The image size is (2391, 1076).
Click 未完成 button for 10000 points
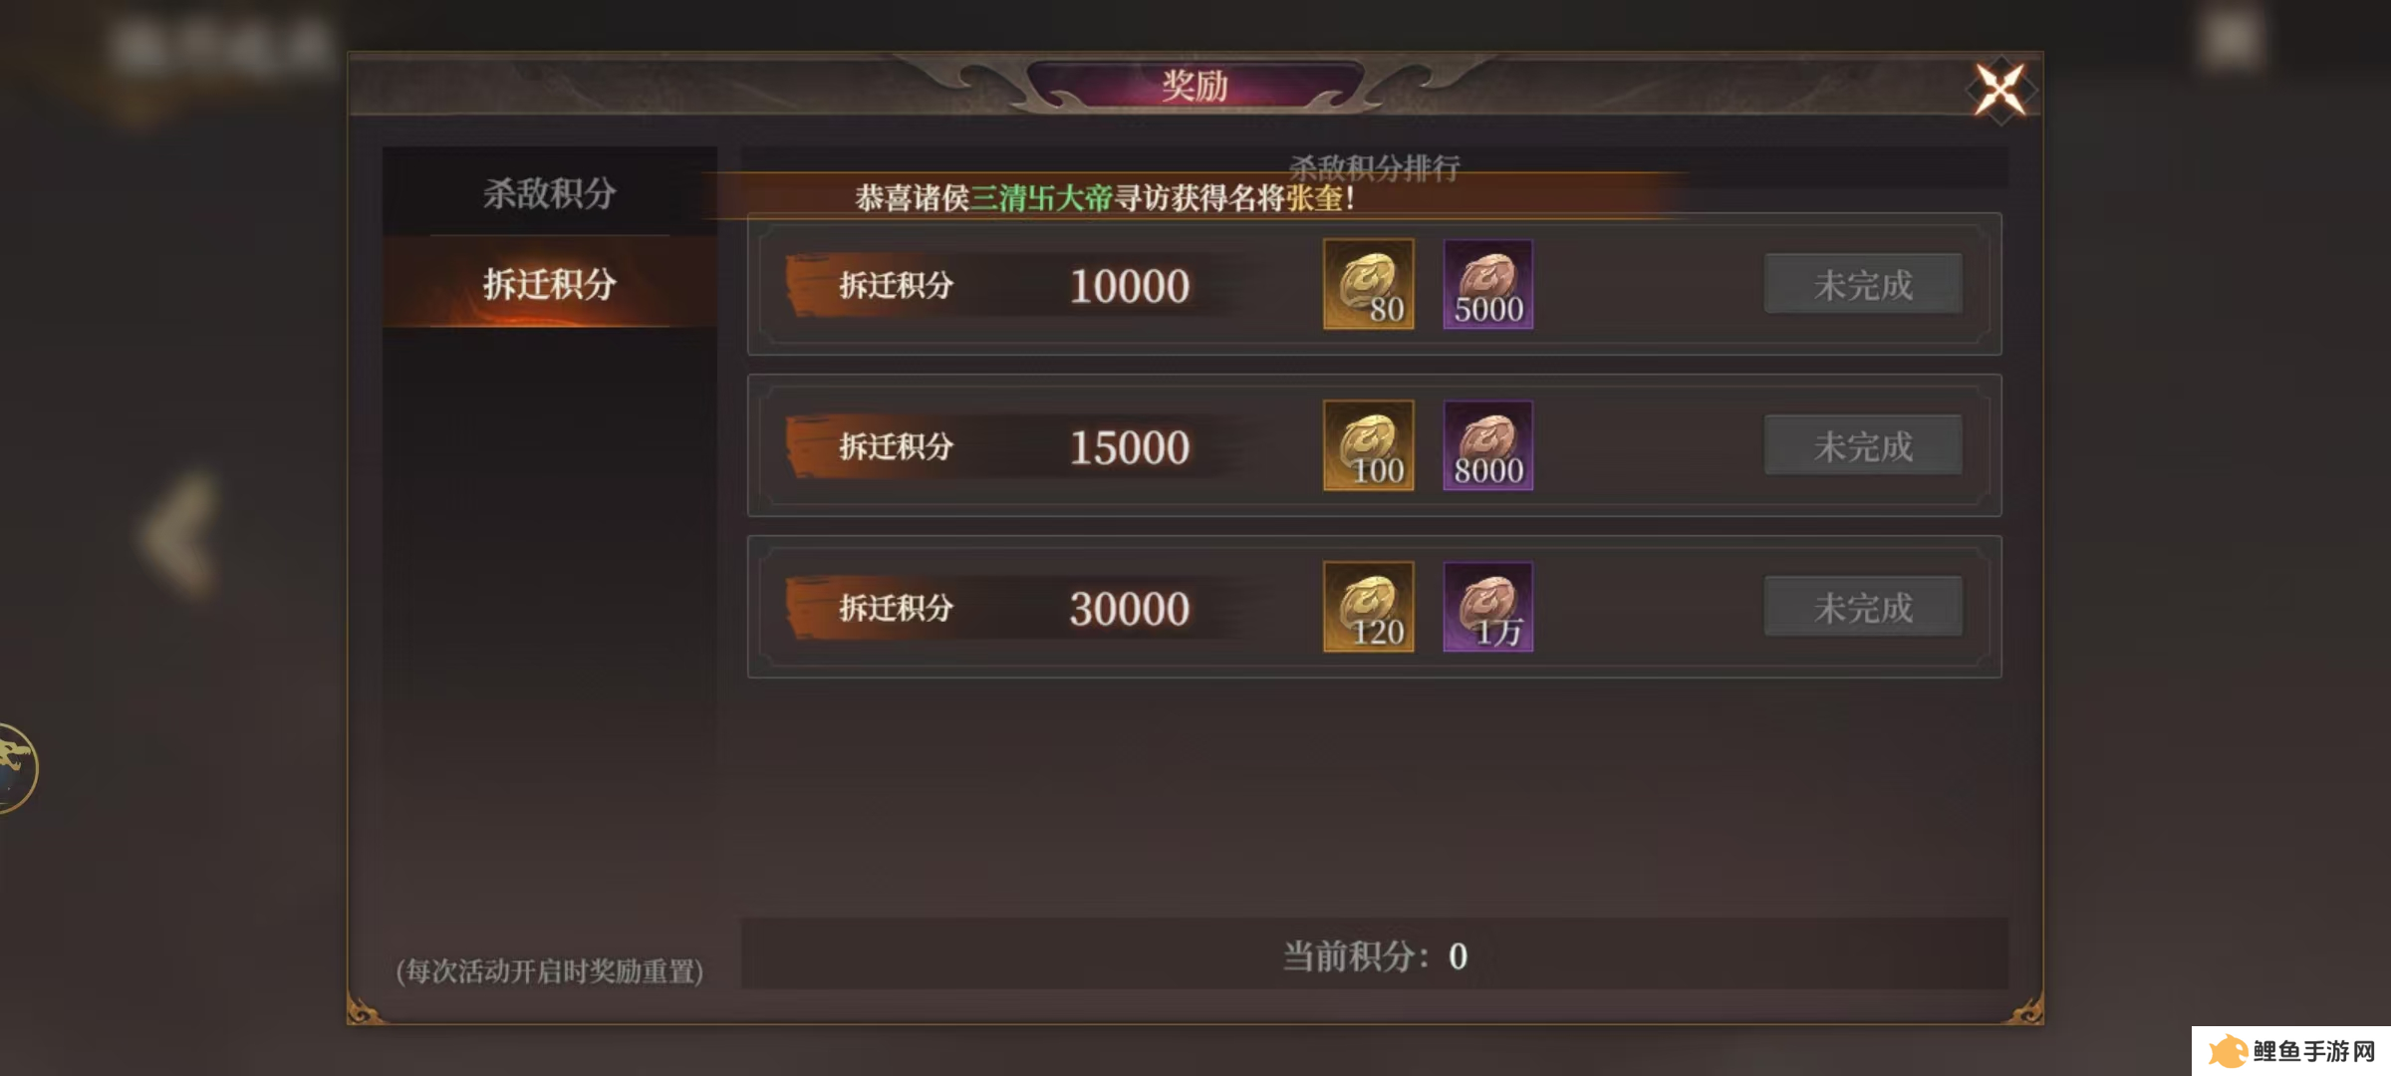pyautogui.click(x=1863, y=285)
